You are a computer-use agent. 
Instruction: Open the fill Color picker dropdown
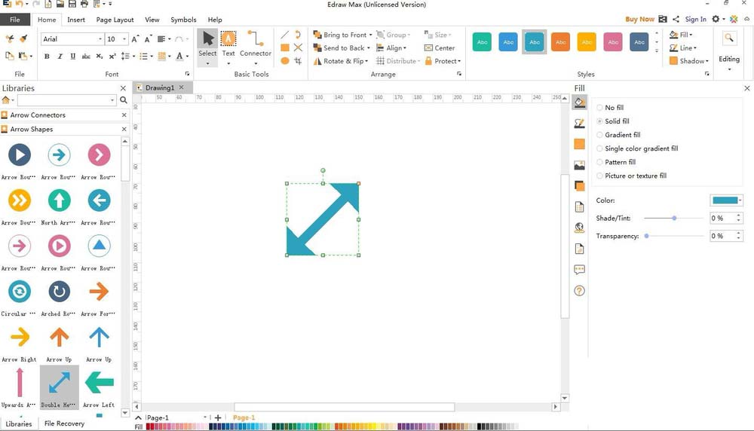tap(740, 200)
